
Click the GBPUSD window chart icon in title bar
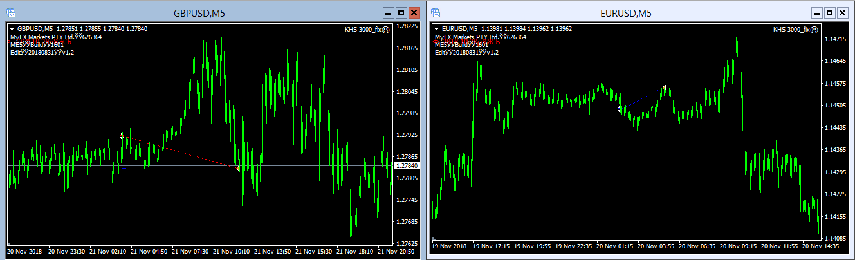click(x=11, y=12)
